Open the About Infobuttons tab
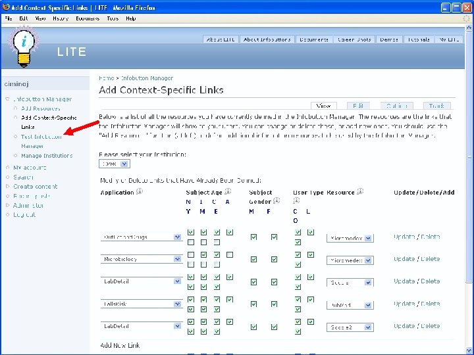The height and width of the screenshot is (355, 474). click(267, 39)
